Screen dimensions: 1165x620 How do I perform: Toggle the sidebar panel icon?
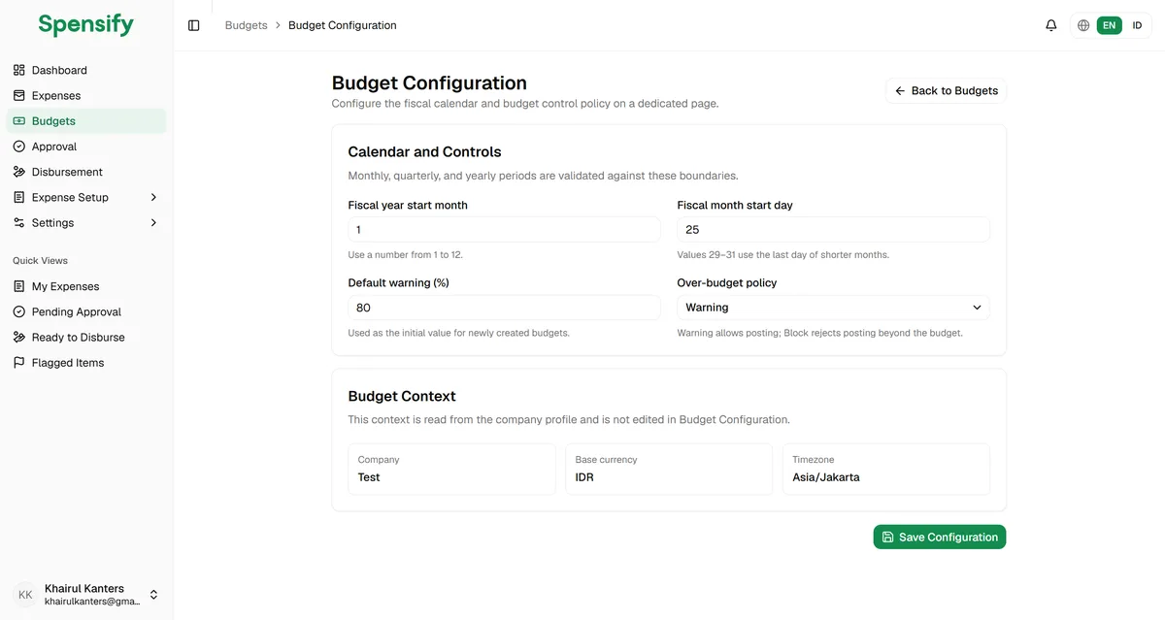pos(194,25)
